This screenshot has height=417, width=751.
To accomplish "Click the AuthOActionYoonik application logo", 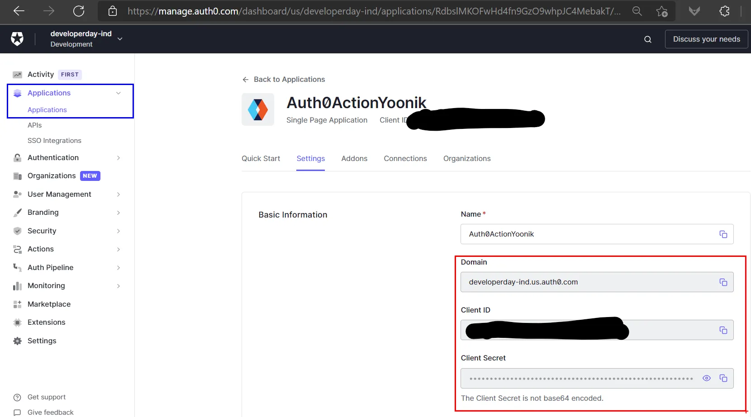I will tap(258, 109).
